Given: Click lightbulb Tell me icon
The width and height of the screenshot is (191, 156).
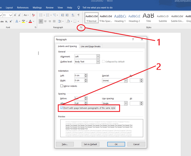Looking at the screenshot, I should point(79,8).
